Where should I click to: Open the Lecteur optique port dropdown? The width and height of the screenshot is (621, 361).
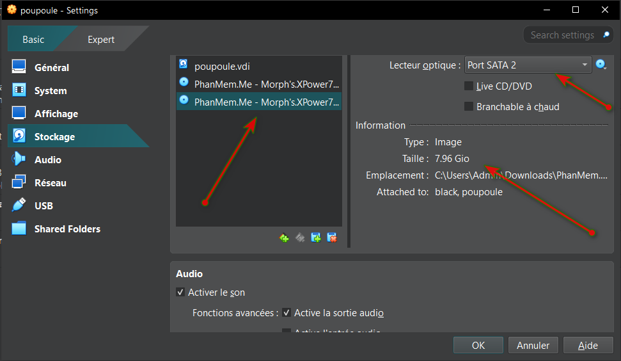click(528, 65)
